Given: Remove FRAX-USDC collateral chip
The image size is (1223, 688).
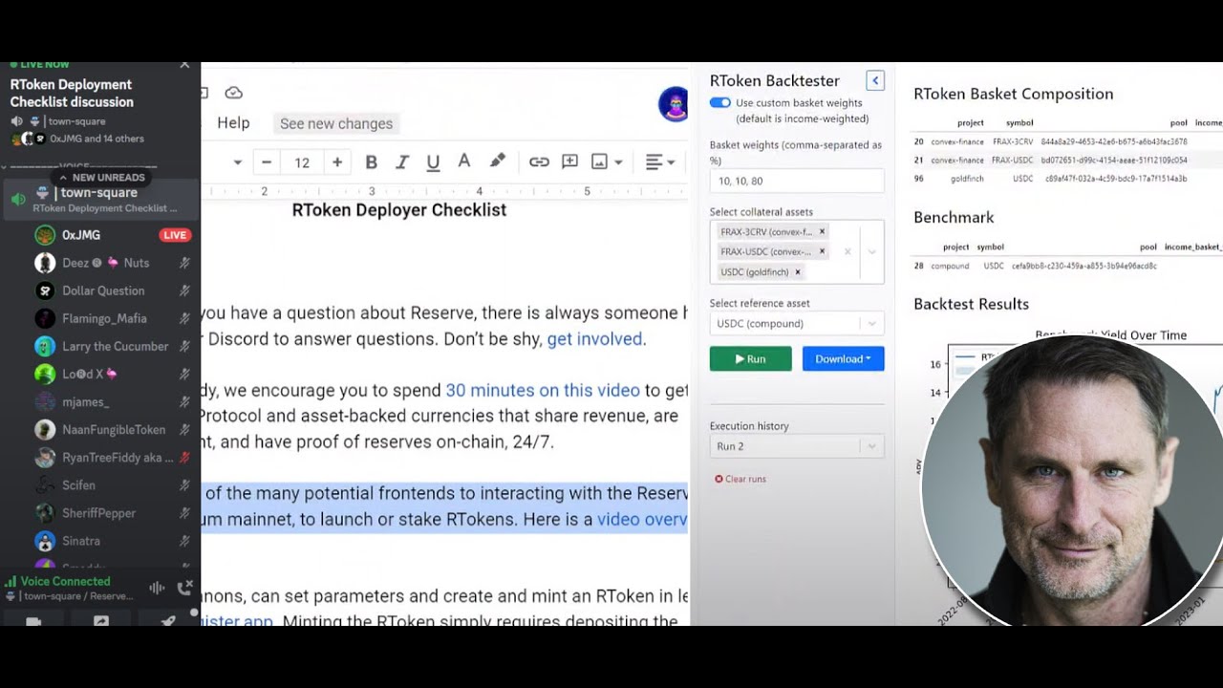Looking at the screenshot, I should click(x=822, y=251).
